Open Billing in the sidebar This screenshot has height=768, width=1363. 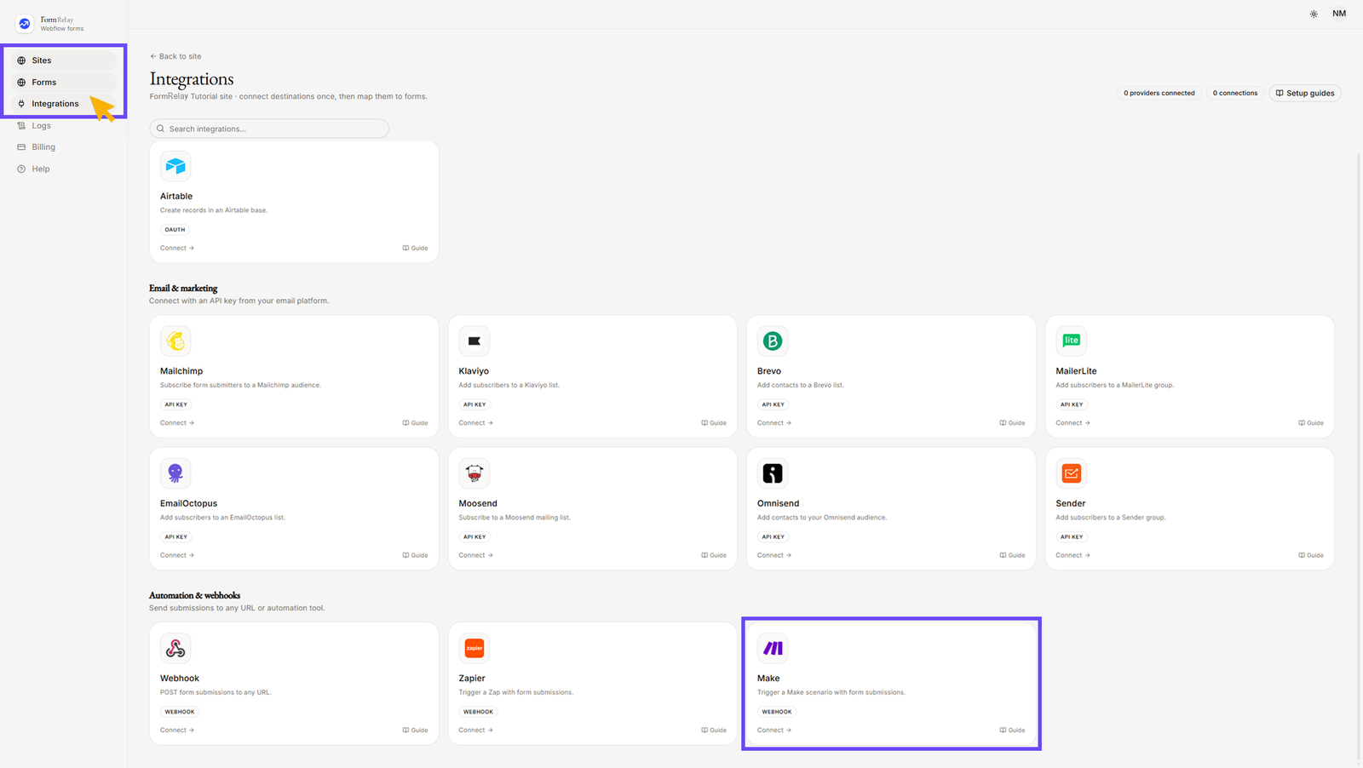click(x=62, y=147)
